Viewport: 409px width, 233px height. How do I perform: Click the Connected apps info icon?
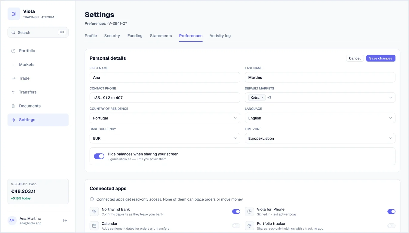(x=92, y=199)
